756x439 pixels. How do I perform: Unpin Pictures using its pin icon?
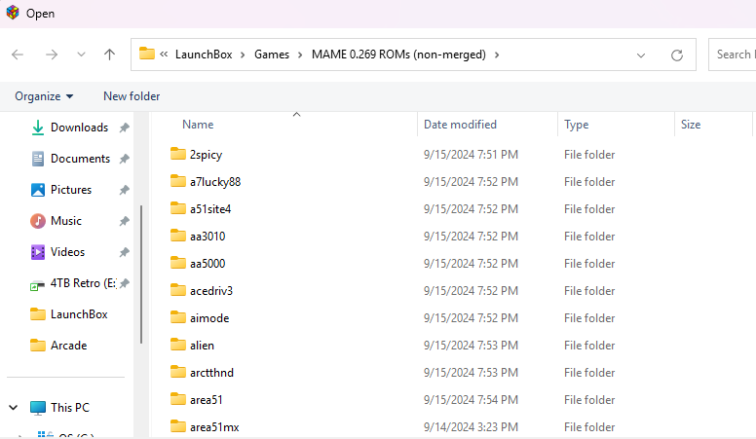pyautogui.click(x=125, y=190)
